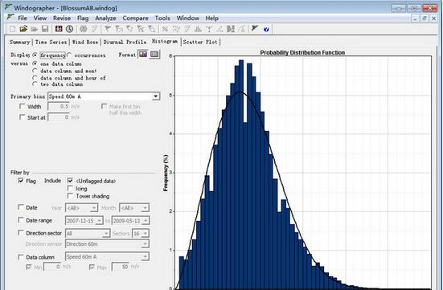This screenshot has height=290, width=443.
Task: Click the Save disk toolbar icon
Action: (45, 29)
